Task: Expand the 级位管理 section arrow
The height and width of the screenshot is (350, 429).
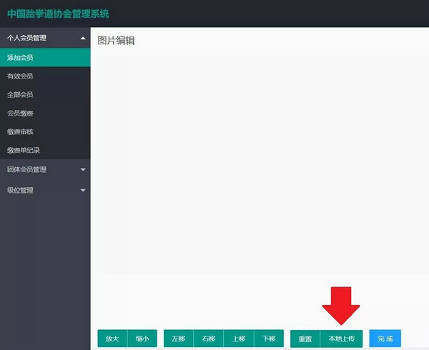Action: pyautogui.click(x=83, y=190)
